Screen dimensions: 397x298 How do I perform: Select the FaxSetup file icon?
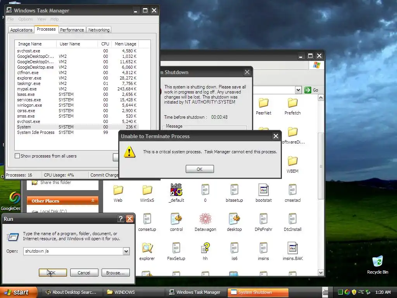(176, 248)
